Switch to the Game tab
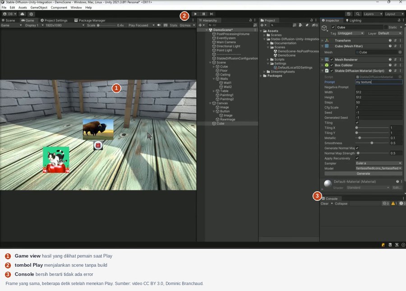Image resolution: width=406 pixels, height=291 pixels. coord(28,20)
